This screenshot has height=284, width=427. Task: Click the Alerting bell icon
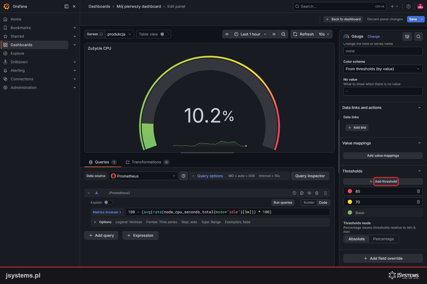coord(5,70)
